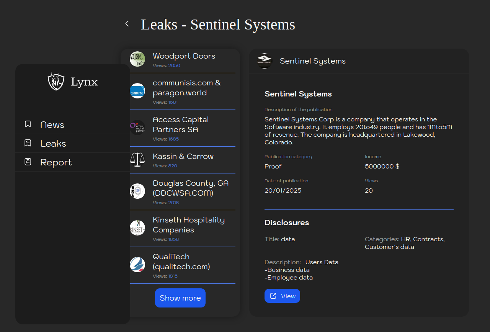490x332 pixels.
Task: Click the Lynx shield logo icon
Action: pos(56,82)
